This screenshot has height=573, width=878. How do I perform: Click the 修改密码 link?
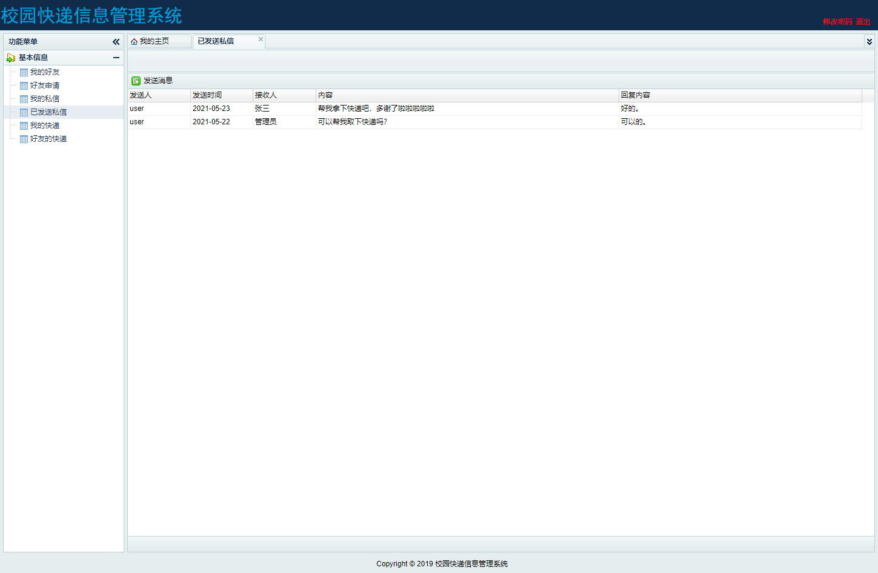837,22
